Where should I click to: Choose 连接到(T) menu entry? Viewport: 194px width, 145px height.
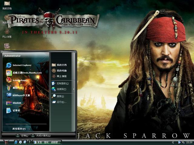coord(59,89)
